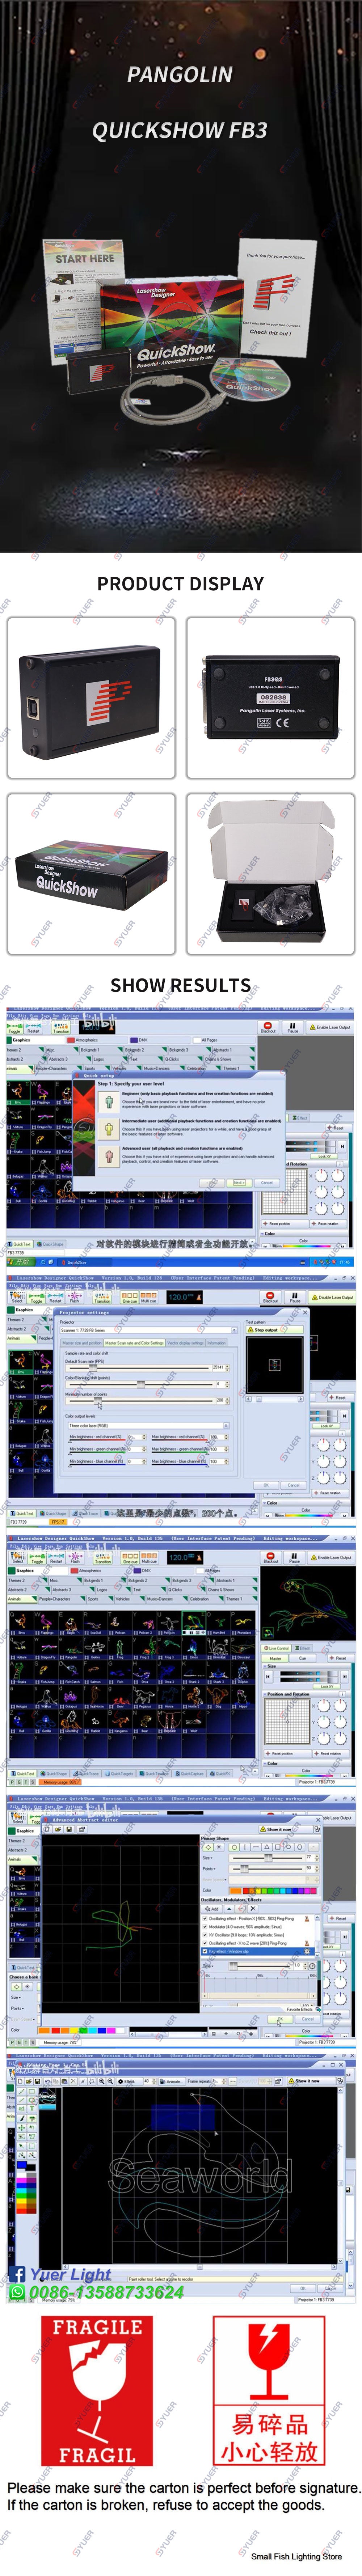Click the PRODUCT DISPLAY heading
Screen dimensions: 362x2576
click(181, 584)
